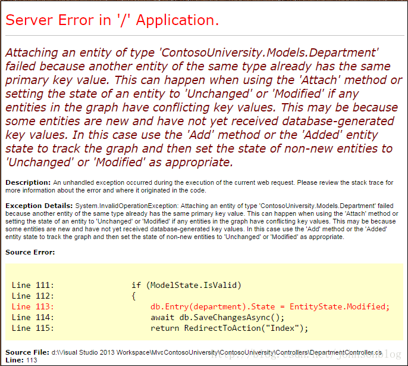This screenshot has width=408, height=366.
Task: Click the 'Line 112:' code label
Action: [33, 296]
